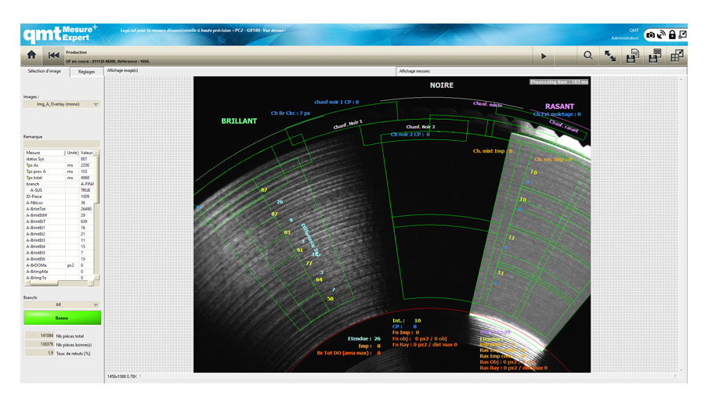The height and width of the screenshot is (407, 705).
Task: Start production with the play button
Action: [543, 56]
